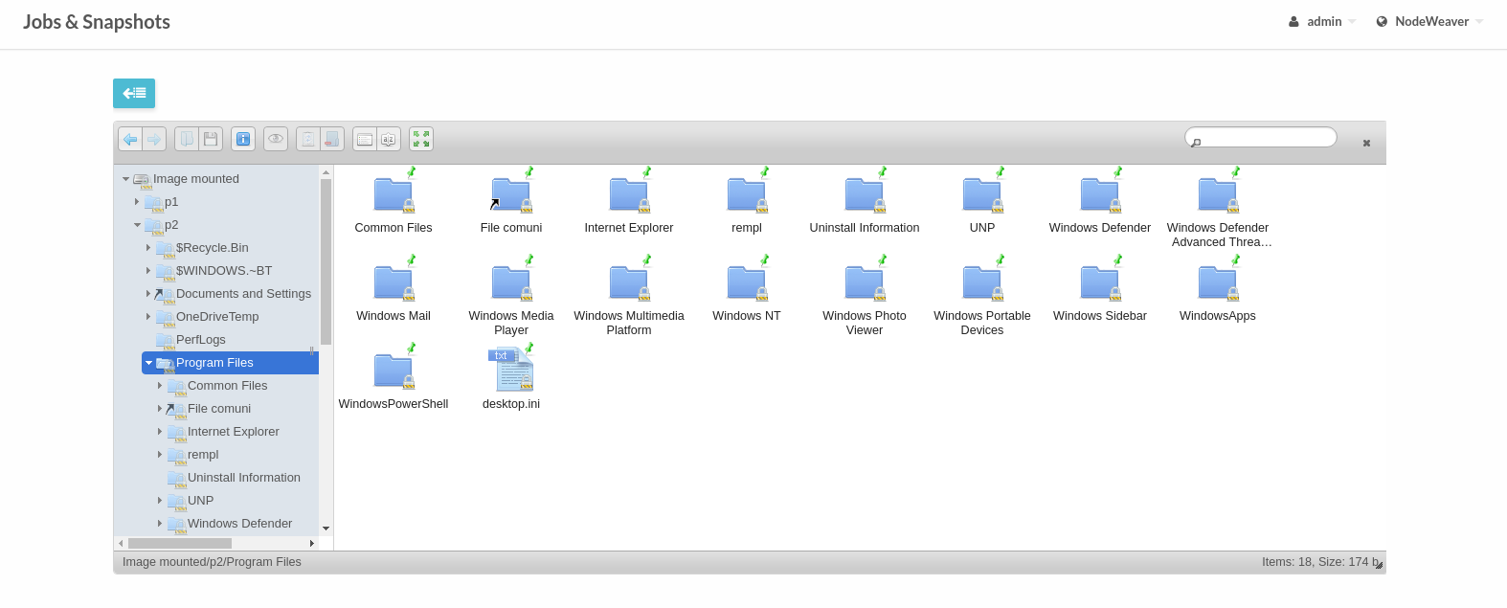Select the Windows Media Player folder icon
This screenshot has width=1507, height=608.
pos(511,282)
